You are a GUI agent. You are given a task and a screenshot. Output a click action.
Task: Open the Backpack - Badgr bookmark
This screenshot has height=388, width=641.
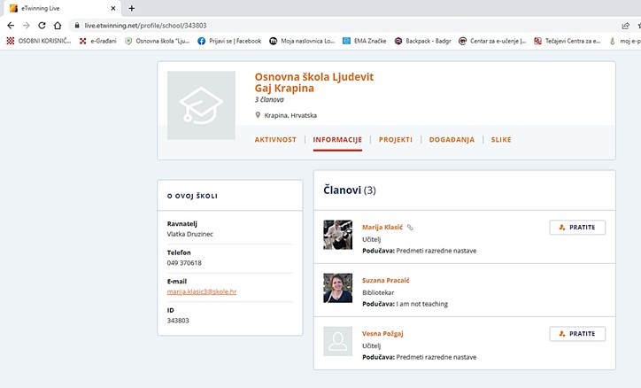tap(422, 41)
